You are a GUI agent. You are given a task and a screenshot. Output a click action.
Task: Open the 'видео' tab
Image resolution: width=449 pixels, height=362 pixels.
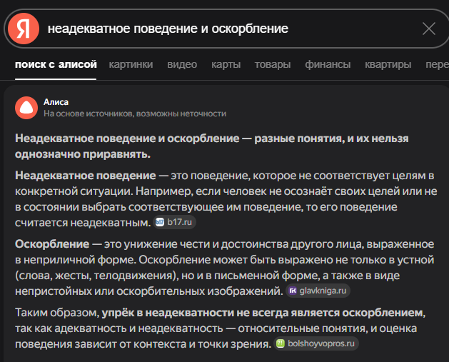coord(182,64)
